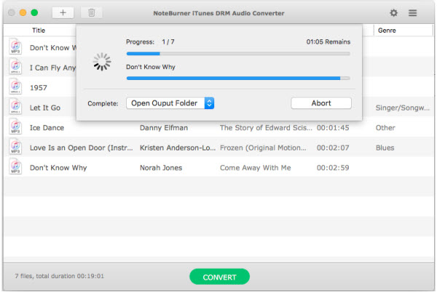Click the overall progress bar
This screenshot has width=437, height=292.
(x=238, y=54)
